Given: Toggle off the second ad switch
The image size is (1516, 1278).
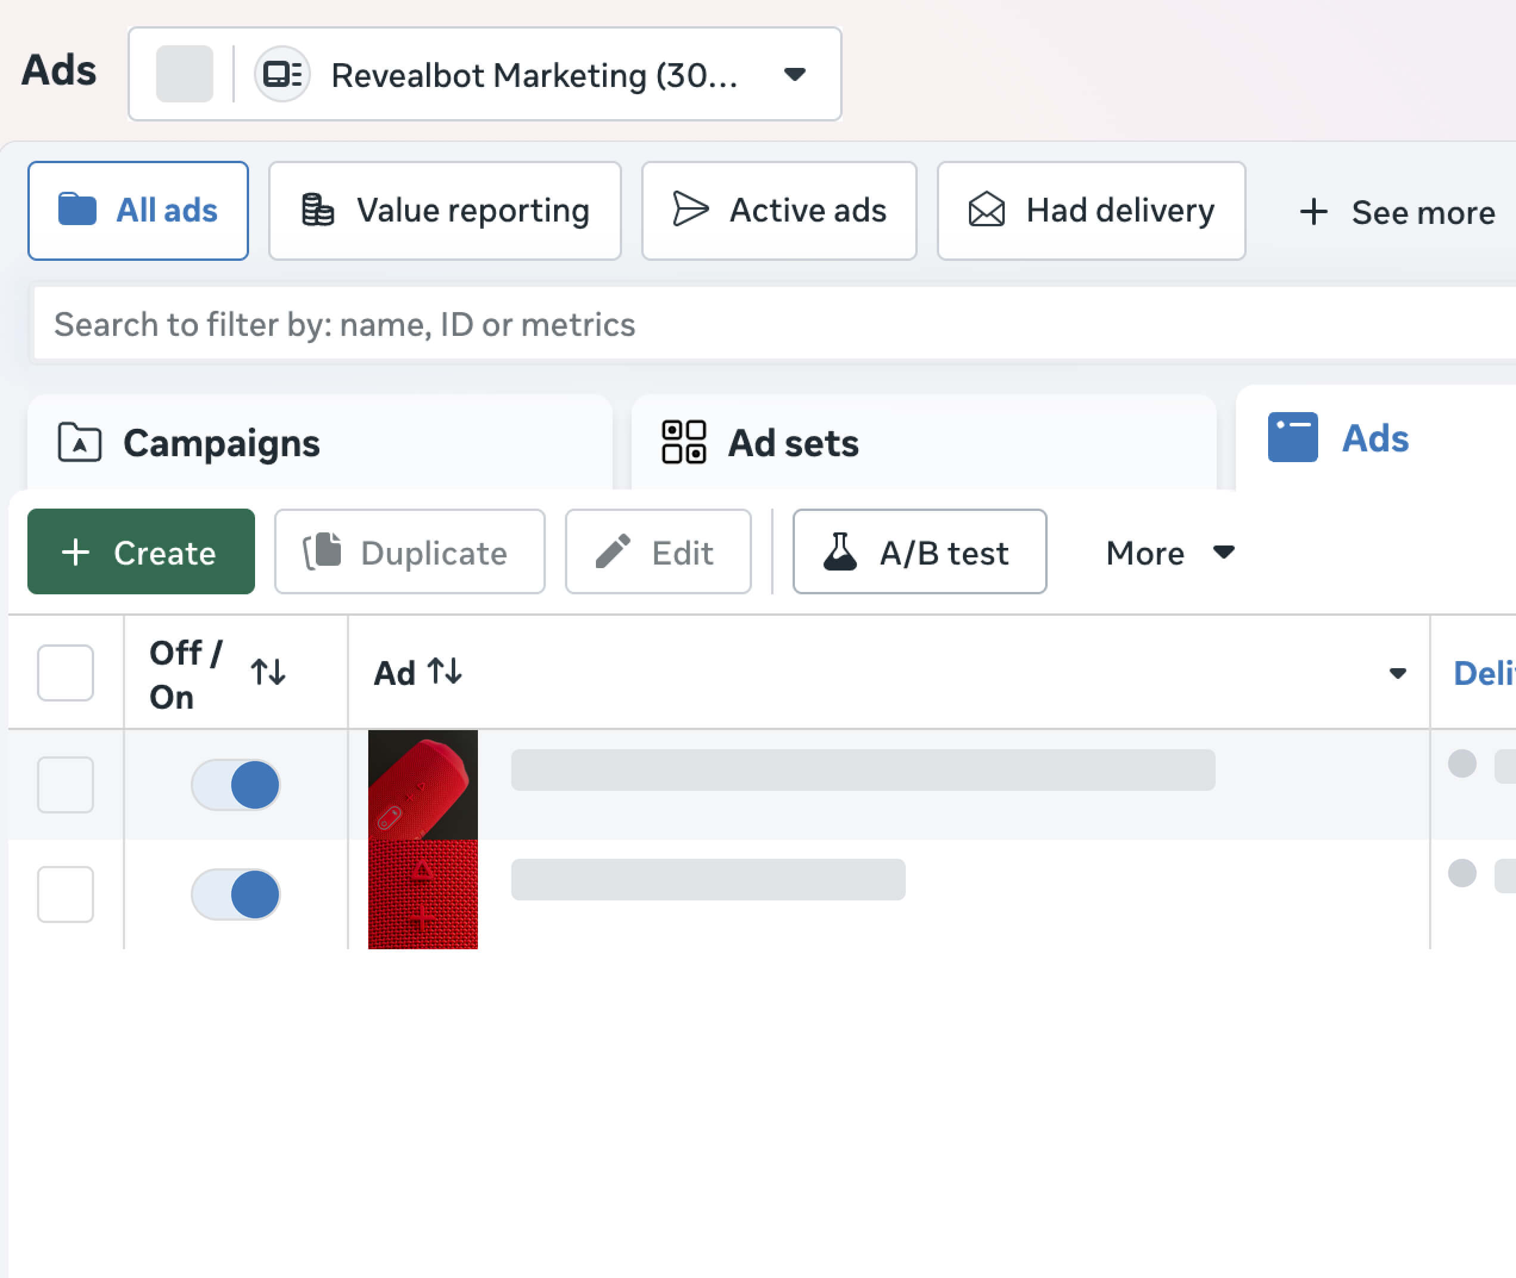Looking at the screenshot, I should point(235,894).
